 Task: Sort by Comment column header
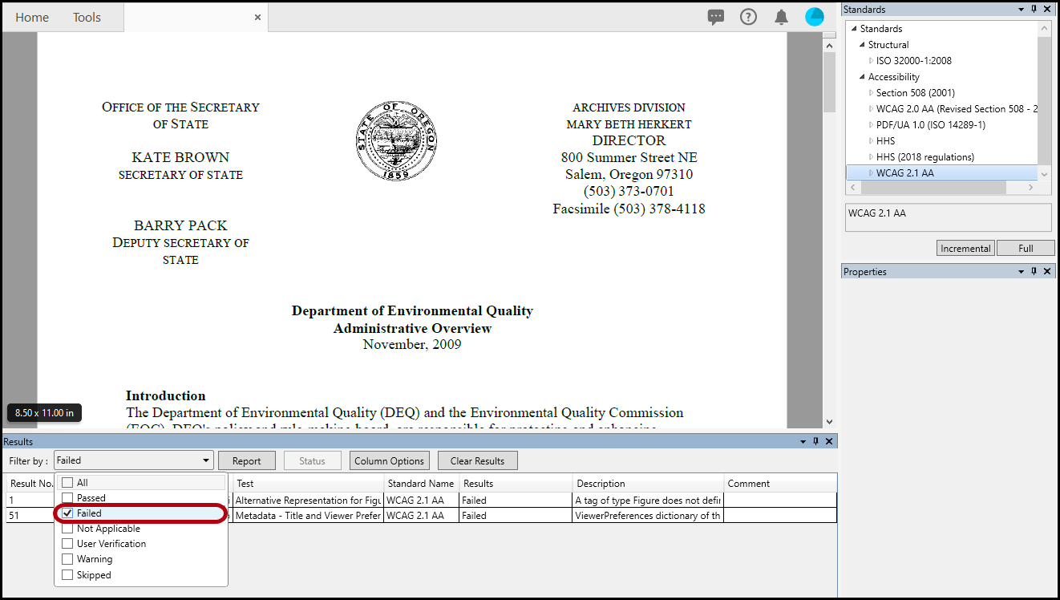click(x=780, y=484)
